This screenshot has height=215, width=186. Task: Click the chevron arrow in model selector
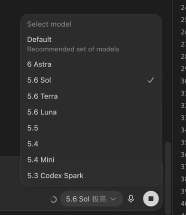[113, 199]
